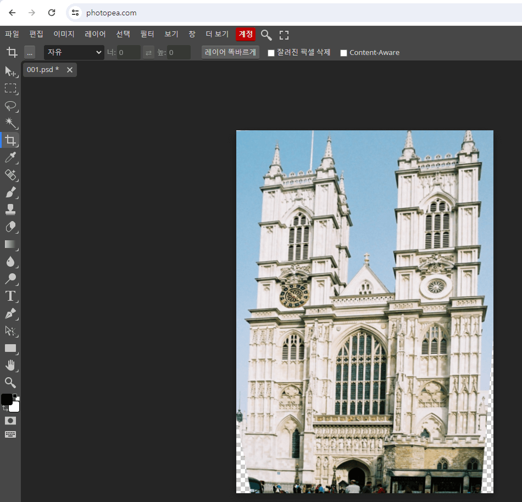
Task: Select the Zoom tool in left toolbar
Action: (x=10, y=383)
